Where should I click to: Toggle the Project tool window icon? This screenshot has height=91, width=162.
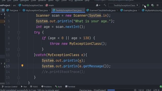pos(3,10)
